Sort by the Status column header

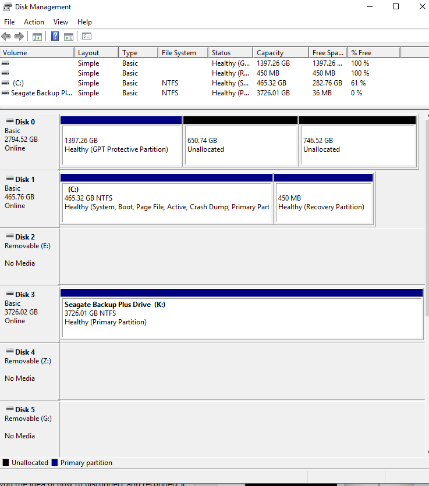point(231,53)
